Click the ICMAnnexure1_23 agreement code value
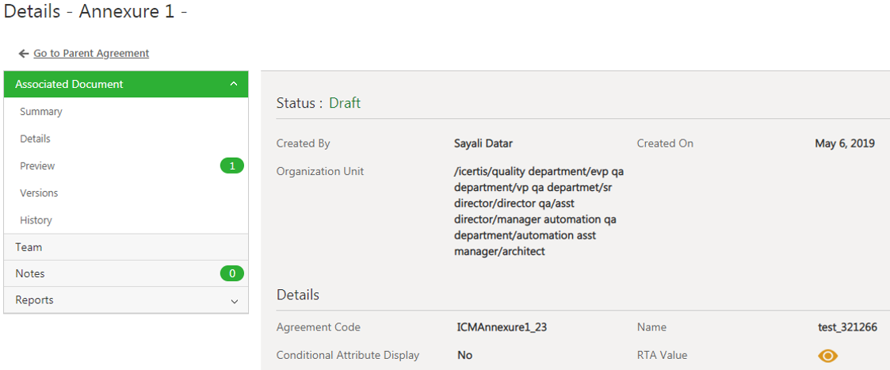This screenshot has height=370, width=890. pos(502,327)
